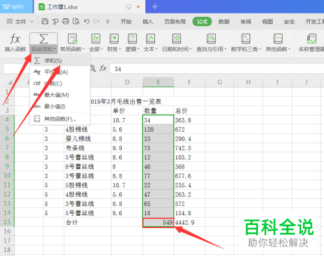Click the Print Preview icon

click(76, 21)
